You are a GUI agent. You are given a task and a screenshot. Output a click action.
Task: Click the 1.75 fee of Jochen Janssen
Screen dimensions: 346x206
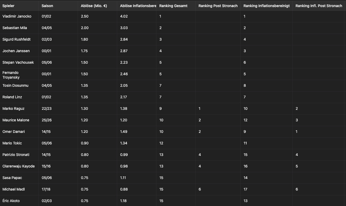[x=84, y=51]
